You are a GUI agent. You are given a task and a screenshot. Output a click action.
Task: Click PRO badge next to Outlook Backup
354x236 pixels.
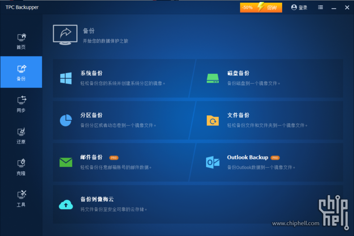[275, 158]
